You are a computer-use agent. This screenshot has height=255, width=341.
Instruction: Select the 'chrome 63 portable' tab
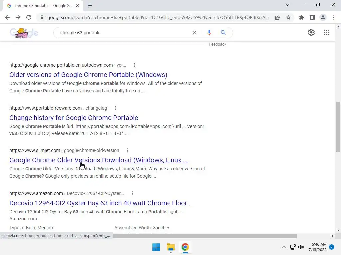pyautogui.click(x=42, y=6)
